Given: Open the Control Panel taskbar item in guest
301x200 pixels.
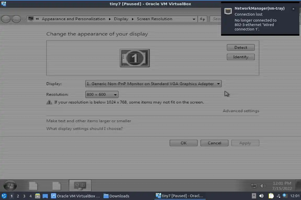Looking at the screenshot, I should pyautogui.click(x=80, y=185).
